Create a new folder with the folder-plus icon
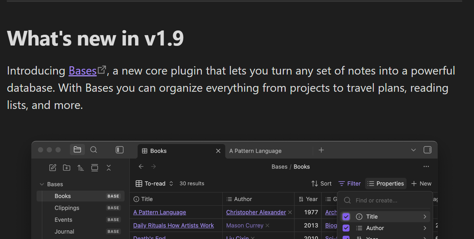Image resolution: width=474 pixels, height=239 pixels. coord(67,168)
